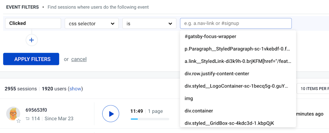Viewport: 329px width, 133px height.
Task: Open the Clicked event type field
Action: (x=33, y=23)
